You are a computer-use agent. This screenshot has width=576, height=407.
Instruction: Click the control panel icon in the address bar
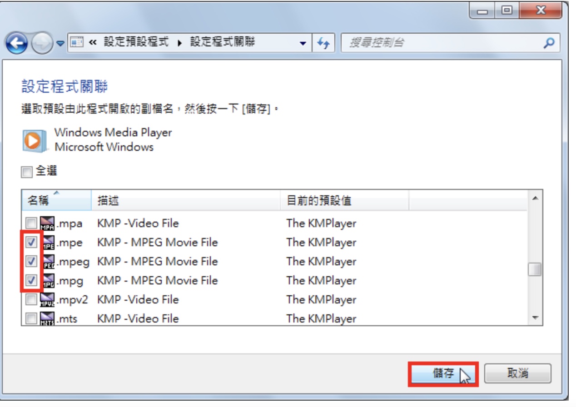click(x=78, y=43)
